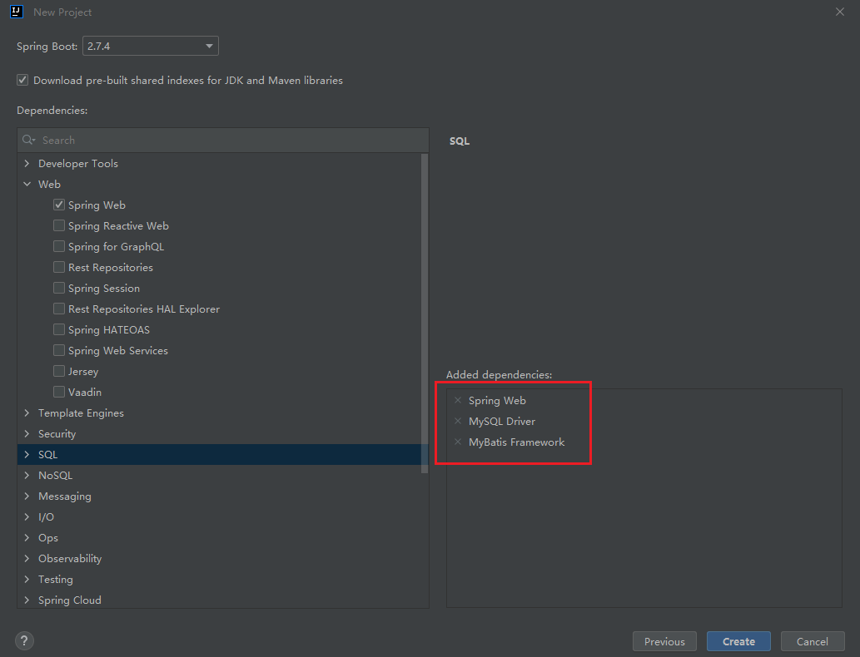Screen dimensions: 860x657
Task: Enable the Vaadin checkbox
Action: click(58, 393)
